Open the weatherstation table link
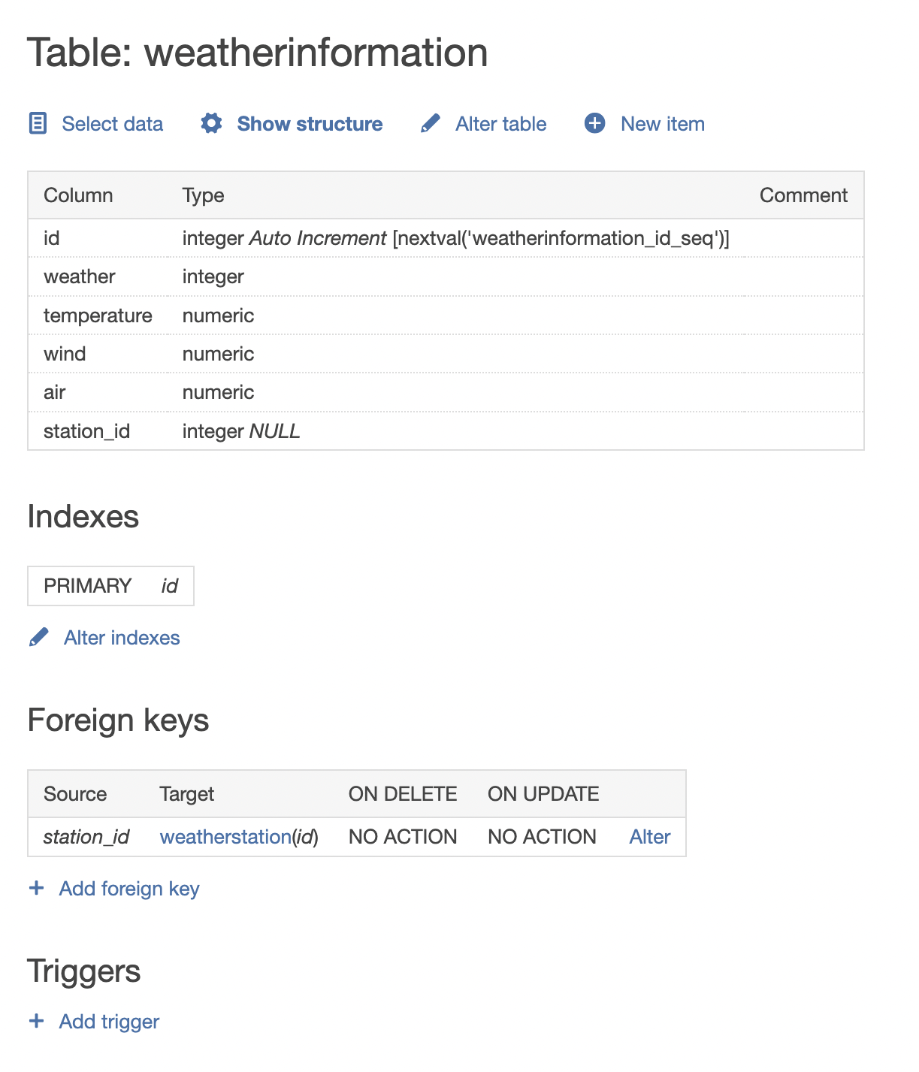Image resolution: width=919 pixels, height=1072 pixels. 224,836
